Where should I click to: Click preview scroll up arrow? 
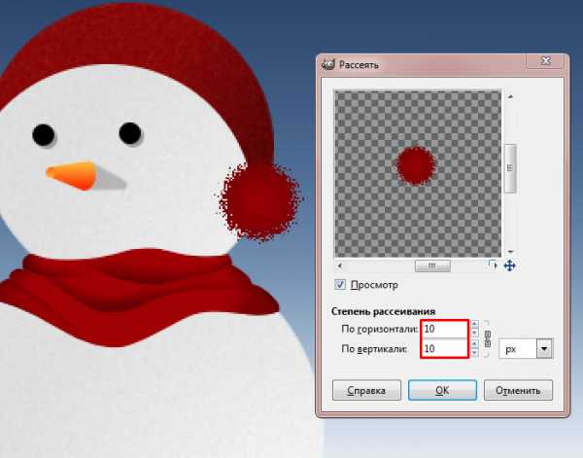510,96
